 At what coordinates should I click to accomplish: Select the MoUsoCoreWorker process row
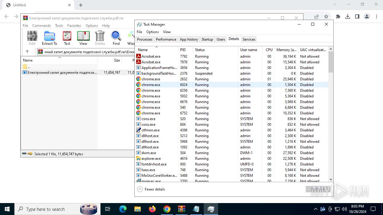coord(232,176)
